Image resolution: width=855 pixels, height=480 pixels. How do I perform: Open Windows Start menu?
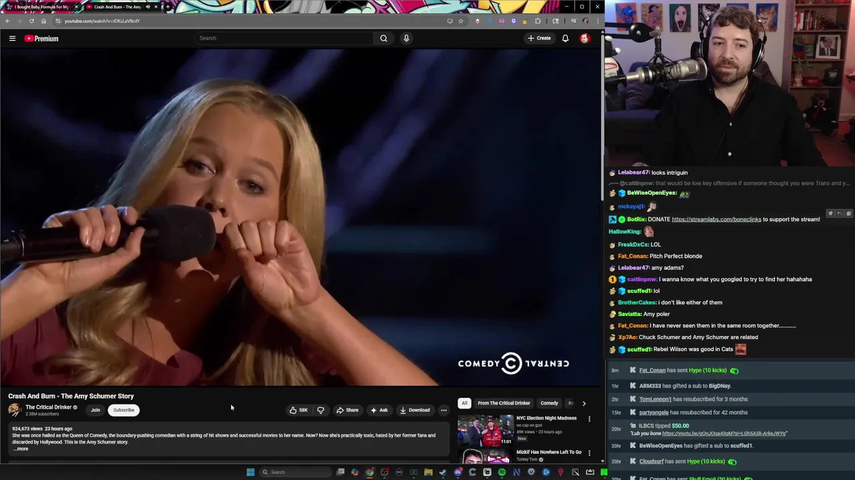click(250, 472)
